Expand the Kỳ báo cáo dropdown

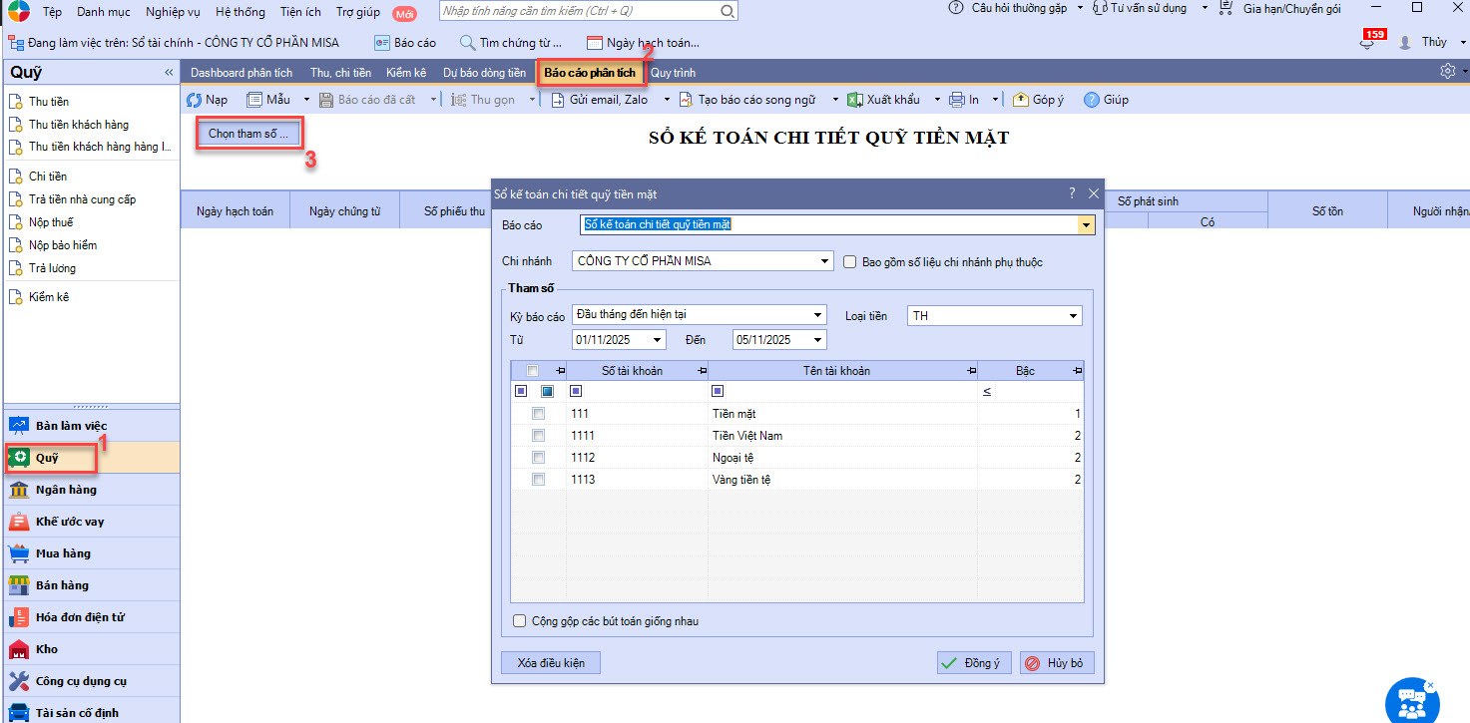818,315
